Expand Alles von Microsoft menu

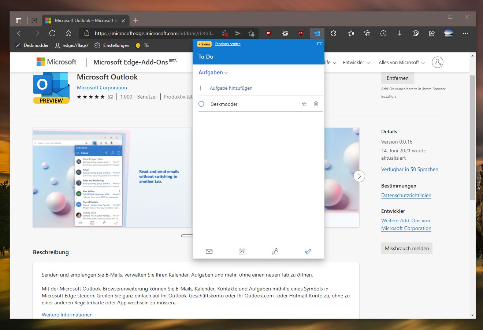tap(402, 63)
